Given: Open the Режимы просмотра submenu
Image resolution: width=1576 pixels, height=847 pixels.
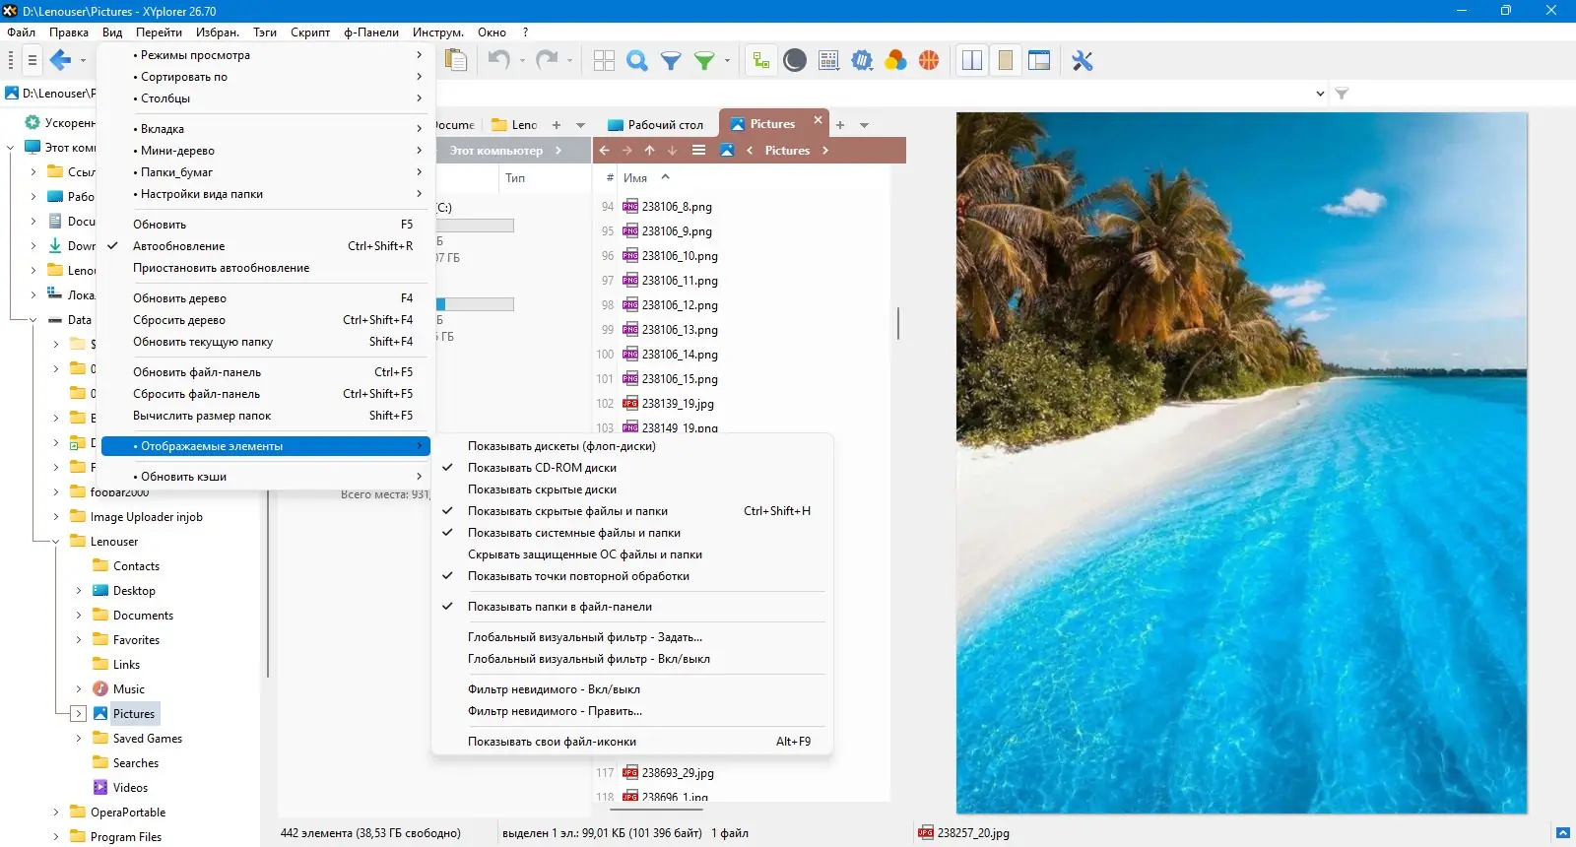Looking at the screenshot, I should pos(266,55).
